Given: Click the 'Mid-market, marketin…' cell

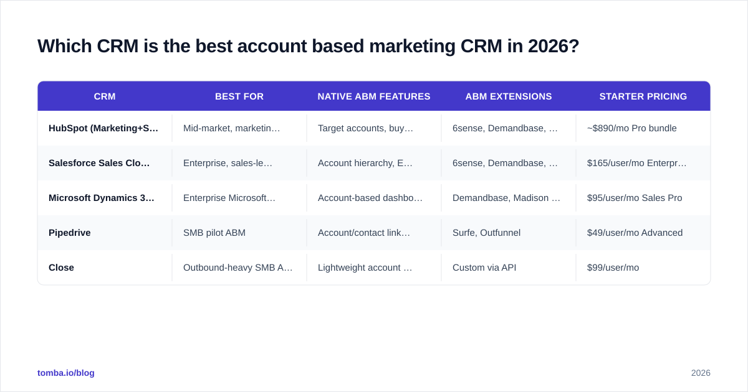Looking at the screenshot, I should click(239, 128).
